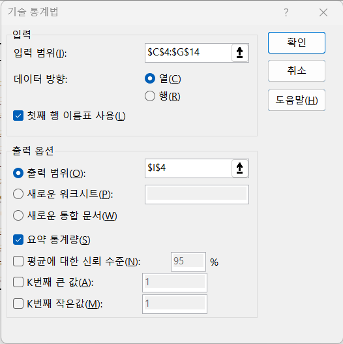The height and width of the screenshot is (344, 343).
Task: Close the 기술 통계법 dialog
Action: [x=323, y=12]
